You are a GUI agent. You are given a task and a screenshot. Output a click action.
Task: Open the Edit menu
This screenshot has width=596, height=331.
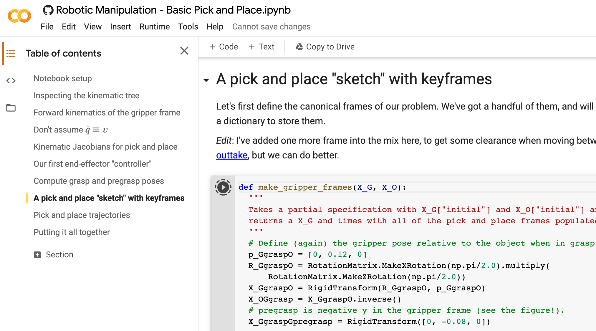[x=69, y=27]
